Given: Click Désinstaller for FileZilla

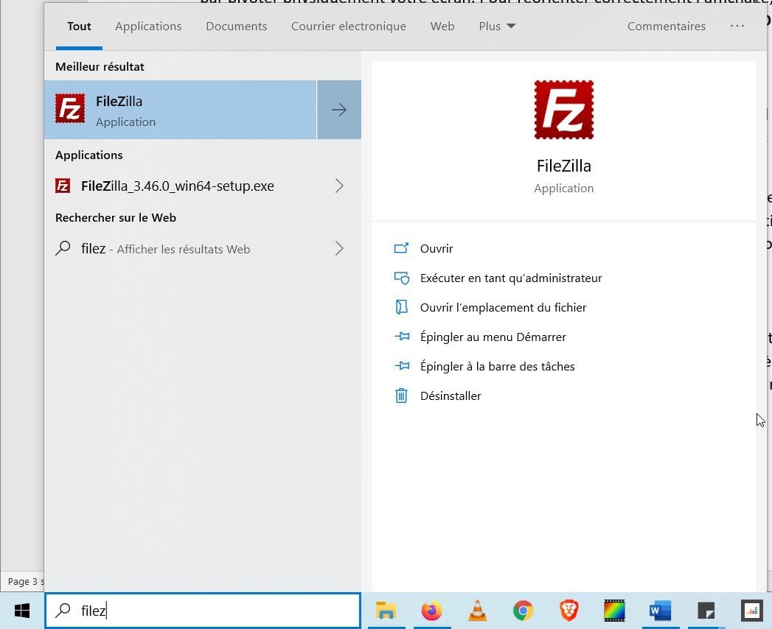Looking at the screenshot, I should coord(451,396).
